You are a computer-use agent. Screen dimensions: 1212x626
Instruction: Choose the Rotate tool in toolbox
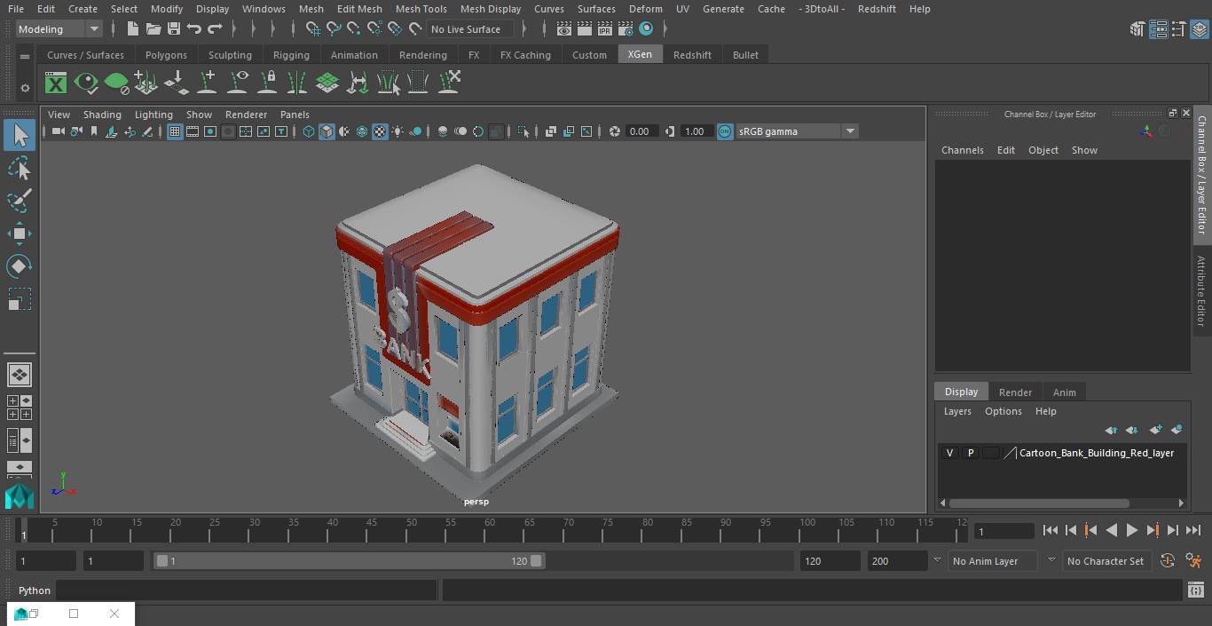[19, 266]
